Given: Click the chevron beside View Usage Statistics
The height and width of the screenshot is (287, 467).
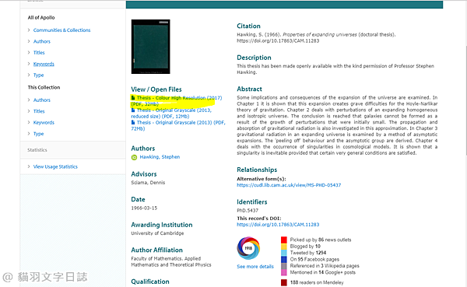Looking at the screenshot, I should [x=29, y=166].
